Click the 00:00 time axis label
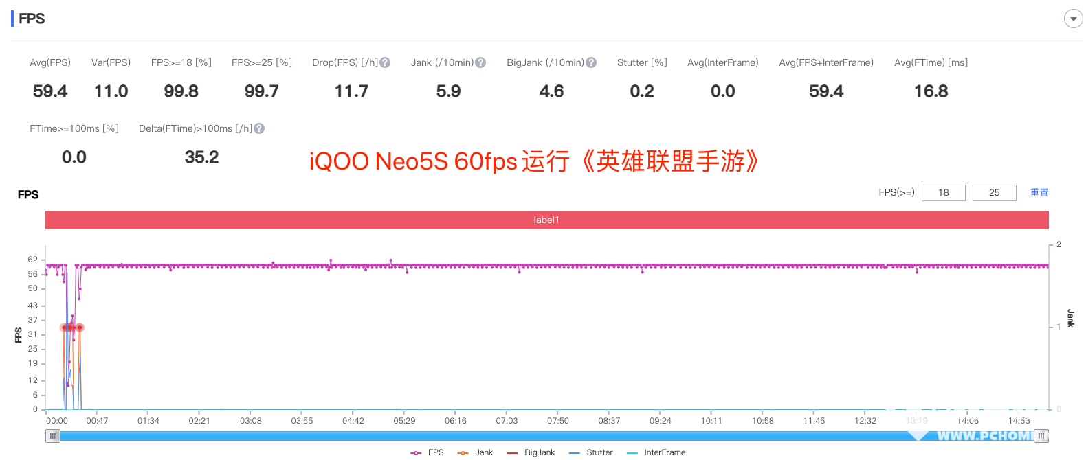Viewport: 1086px width, 460px height. pos(57,421)
